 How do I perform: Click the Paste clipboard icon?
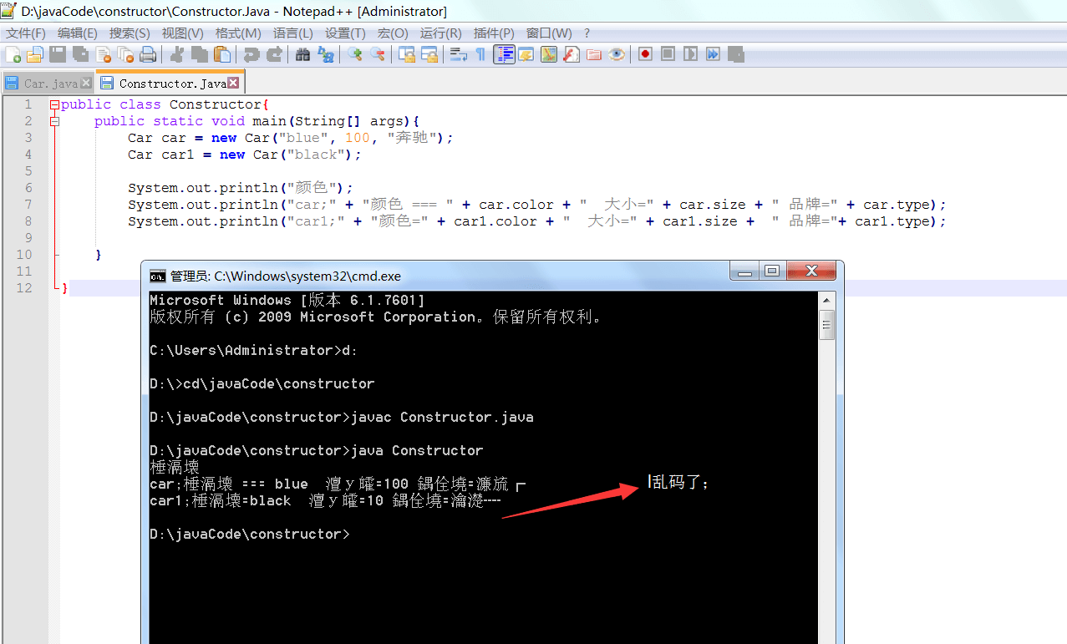click(222, 54)
